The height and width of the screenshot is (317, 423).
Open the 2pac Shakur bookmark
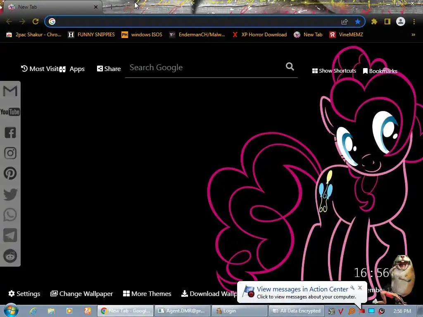pos(34,35)
